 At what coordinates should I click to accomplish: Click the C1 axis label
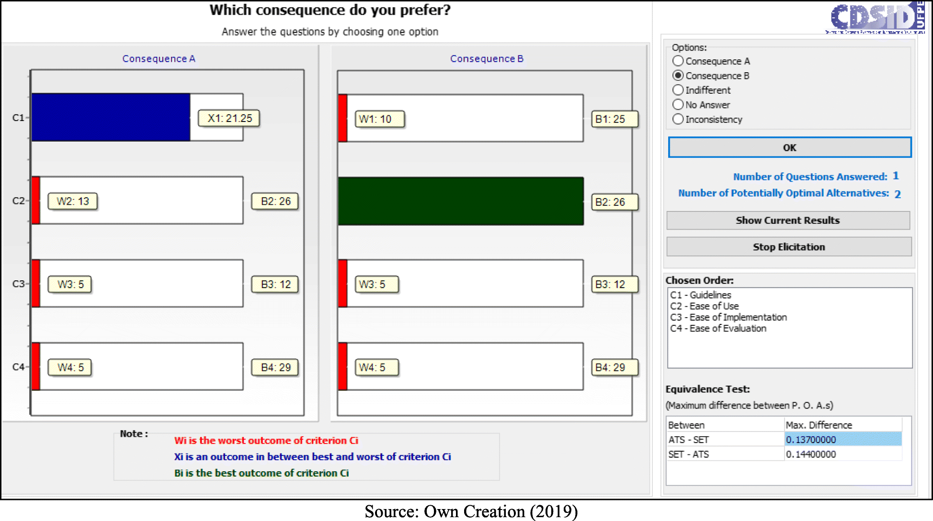(18, 118)
